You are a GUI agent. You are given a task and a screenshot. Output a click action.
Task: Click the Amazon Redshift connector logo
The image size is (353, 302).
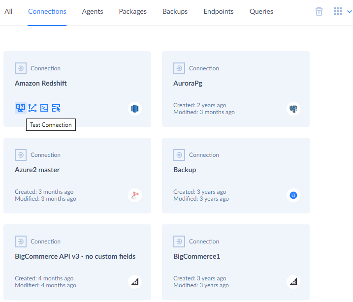[x=135, y=109]
